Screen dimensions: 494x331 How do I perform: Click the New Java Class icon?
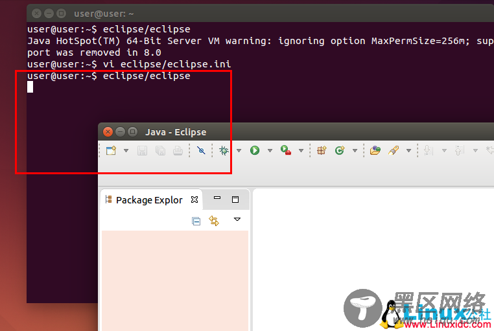pos(340,150)
